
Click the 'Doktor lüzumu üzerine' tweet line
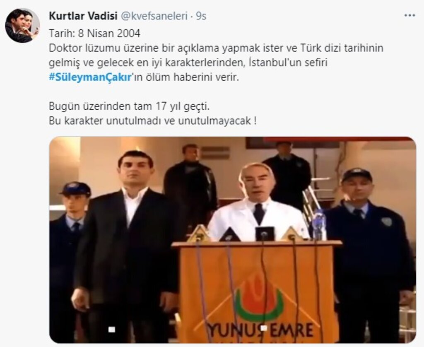click(216, 48)
